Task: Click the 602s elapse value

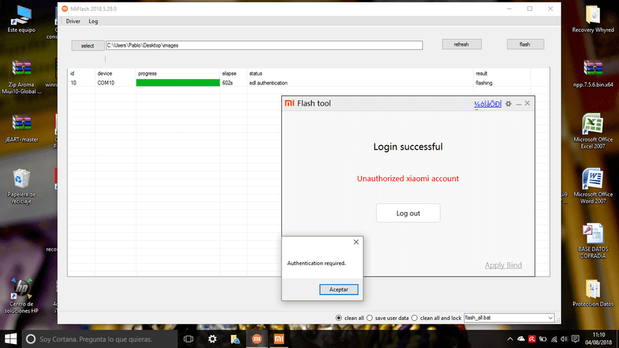Action: [x=228, y=83]
